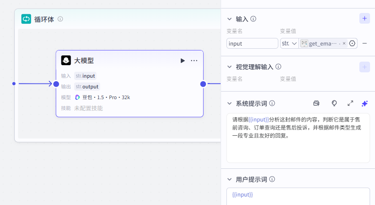Viewport: 375px width, 205px height.
Task: Remove the input variable row with minus
Action: (x=365, y=43)
